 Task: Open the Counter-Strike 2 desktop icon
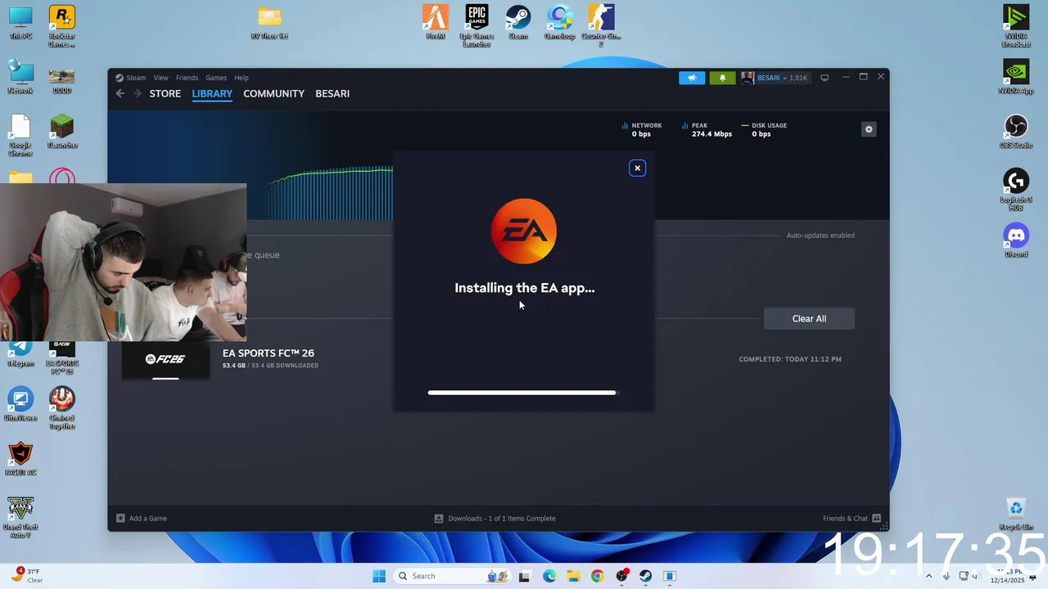(601, 25)
